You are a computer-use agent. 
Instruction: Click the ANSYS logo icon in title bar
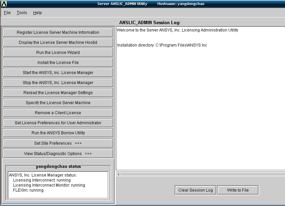(4, 4)
